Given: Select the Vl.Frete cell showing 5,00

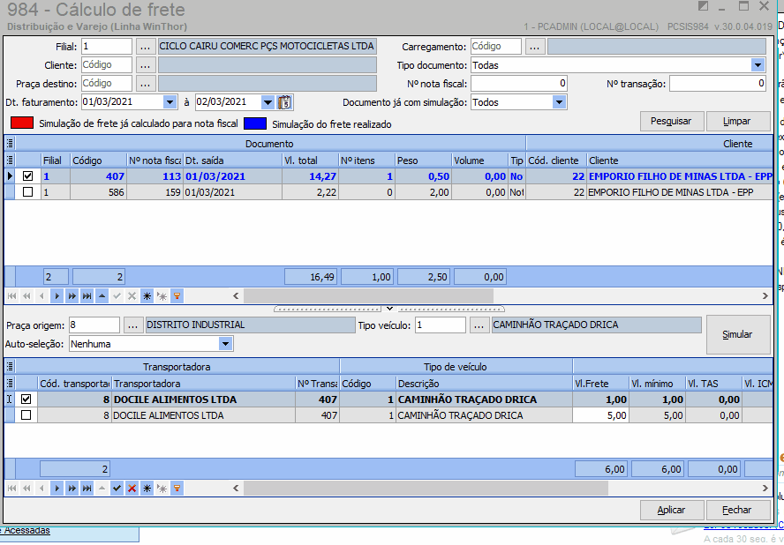Looking at the screenshot, I should (600, 415).
